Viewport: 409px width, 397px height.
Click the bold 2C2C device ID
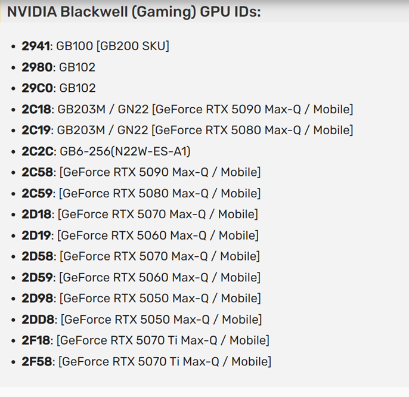tap(38, 151)
